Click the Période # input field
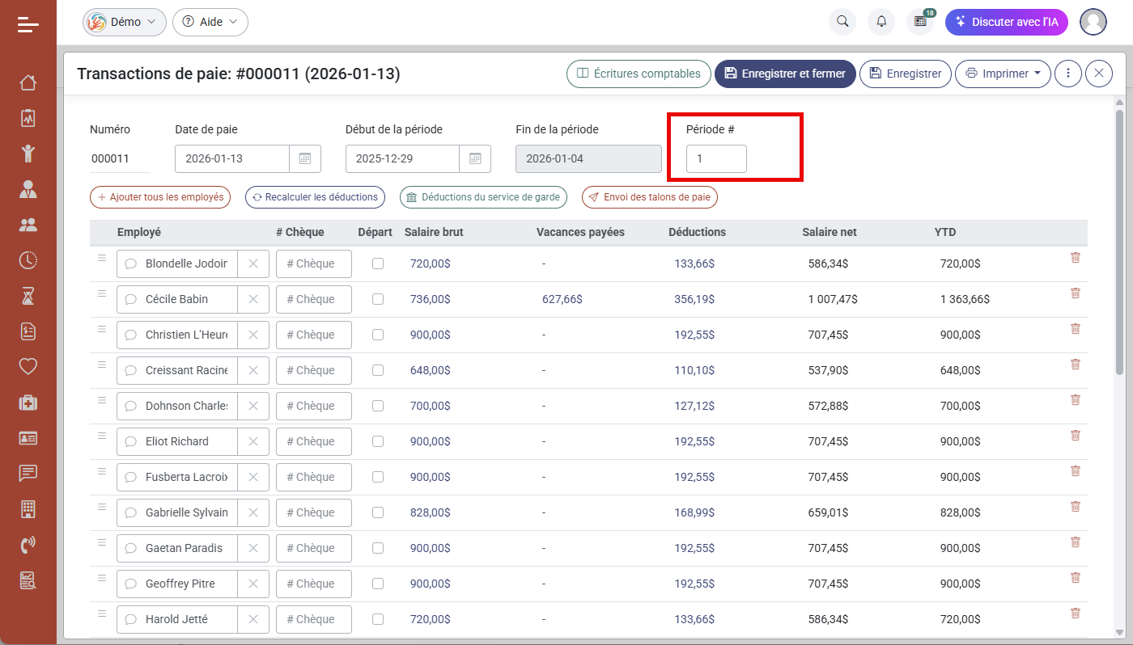 [716, 158]
